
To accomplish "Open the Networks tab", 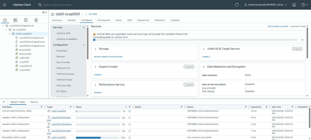I will point(160,20).
